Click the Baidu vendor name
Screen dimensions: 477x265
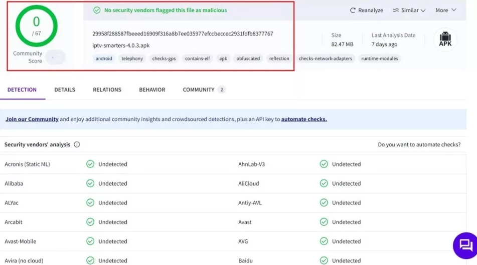coord(245,260)
